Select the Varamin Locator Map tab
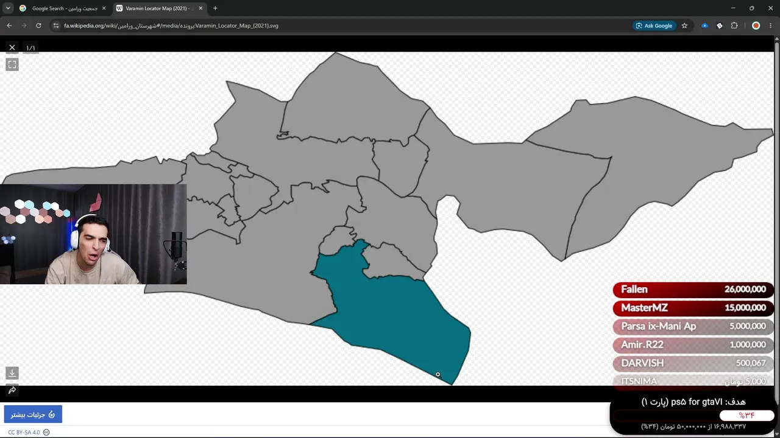 pyautogui.click(x=160, y=9)
